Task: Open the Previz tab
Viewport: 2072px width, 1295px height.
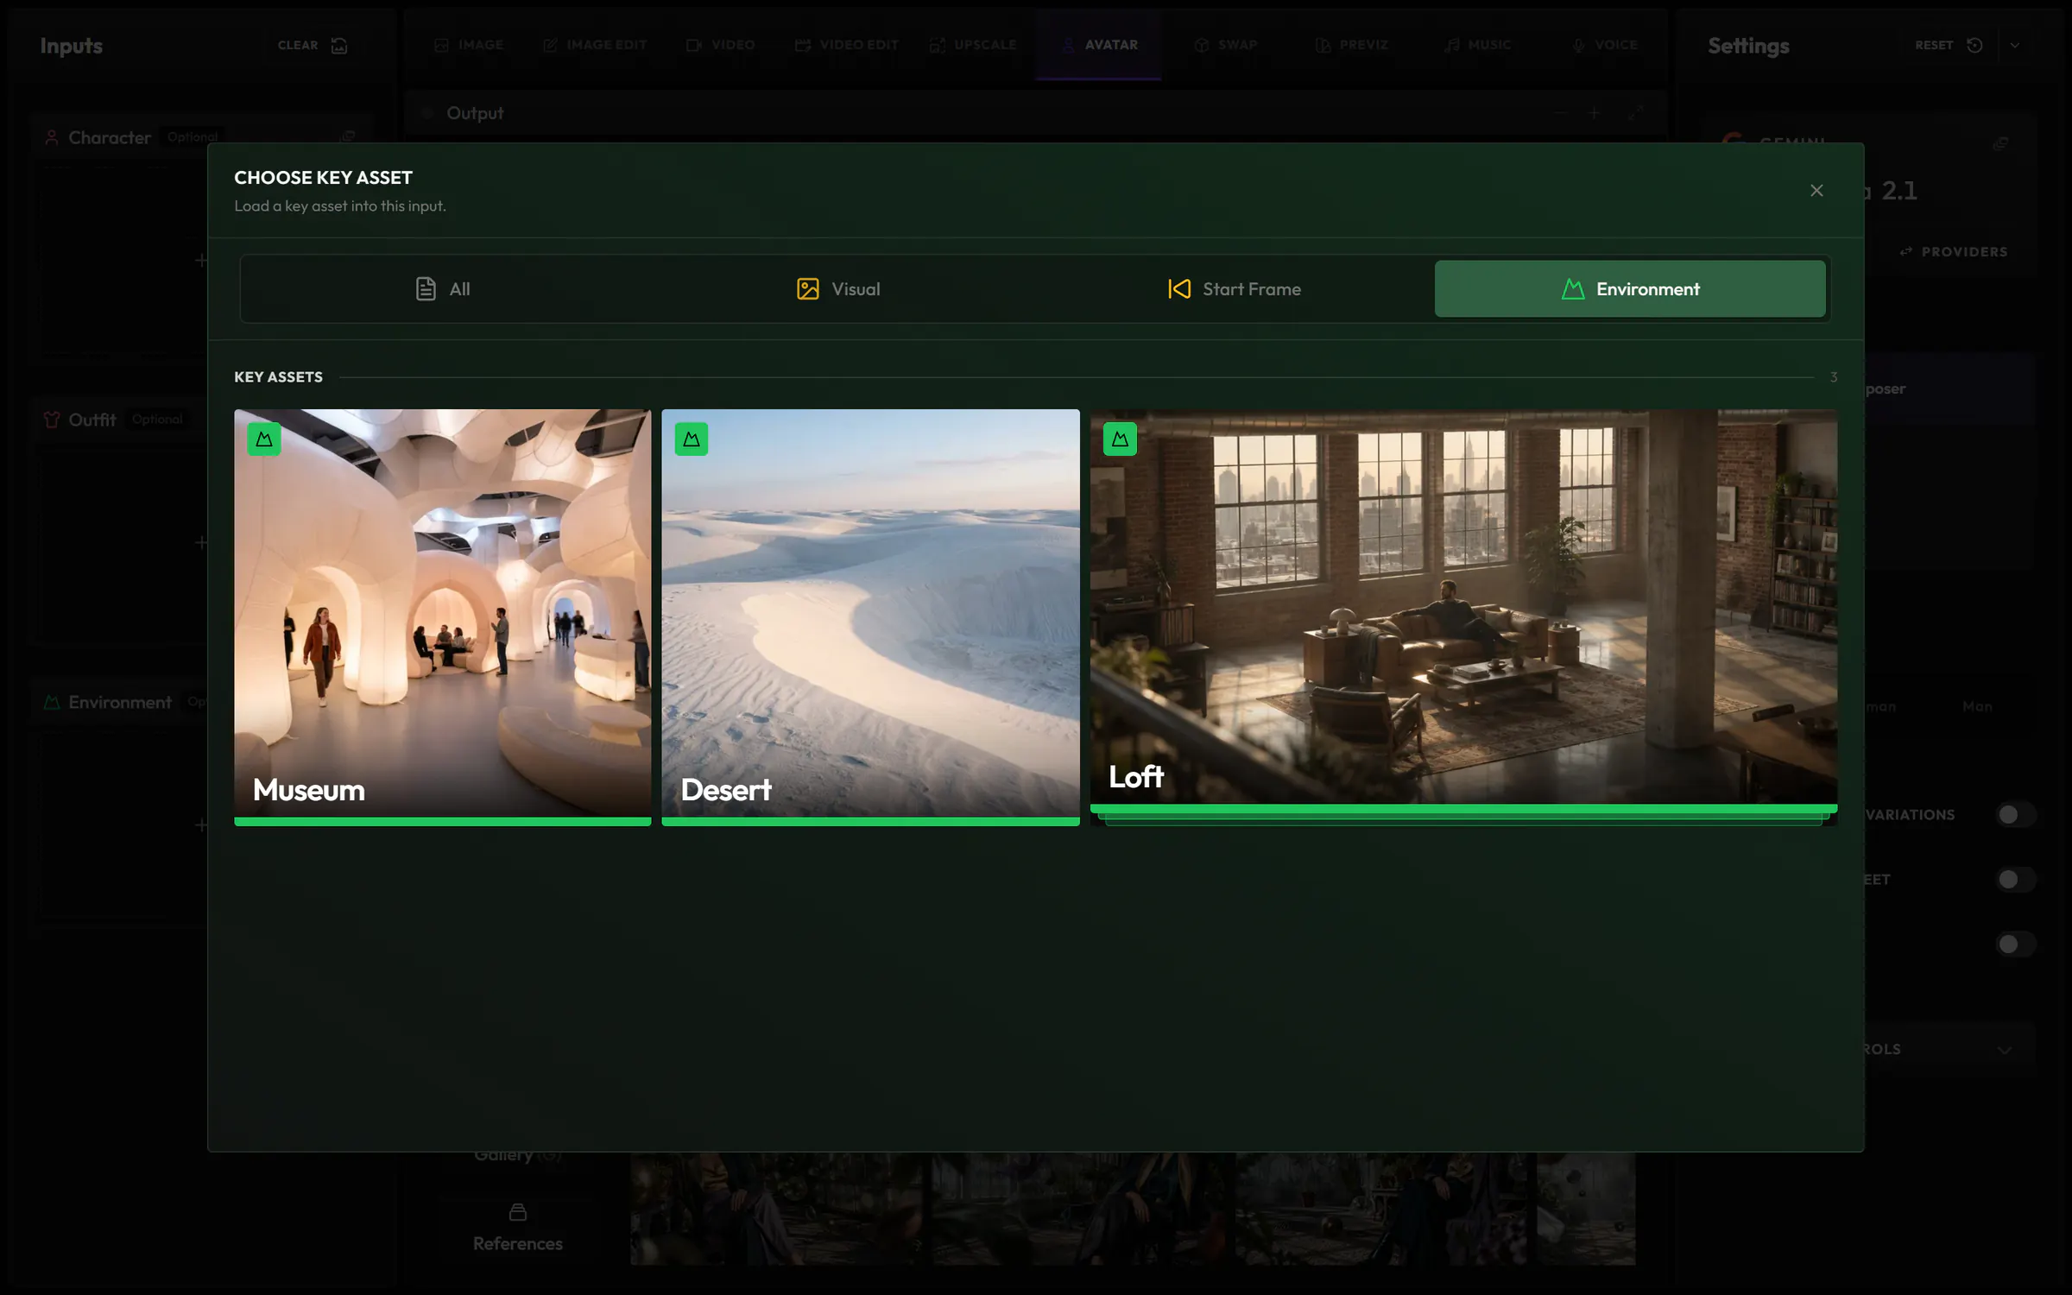Action: pos(1351,45)
